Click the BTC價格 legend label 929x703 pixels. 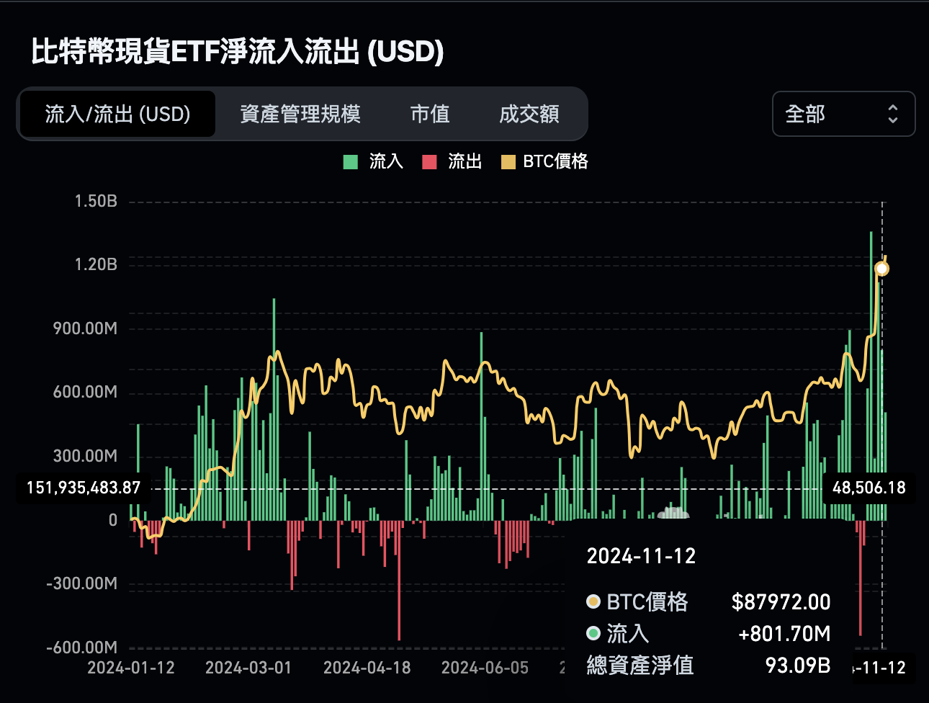tap(555, 161)
